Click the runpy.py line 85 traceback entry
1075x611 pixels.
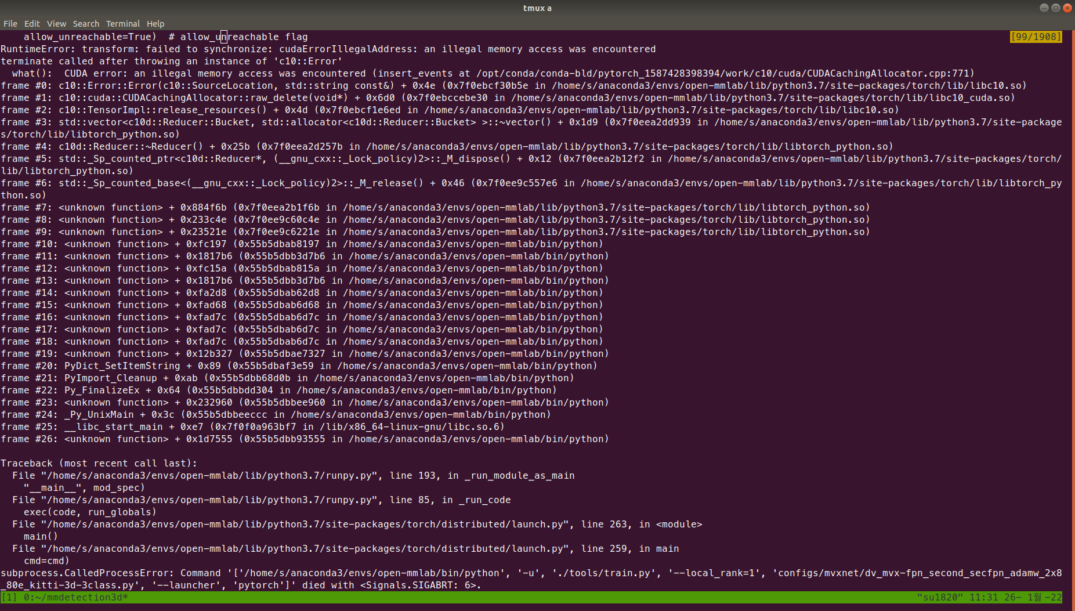point(262,500)
